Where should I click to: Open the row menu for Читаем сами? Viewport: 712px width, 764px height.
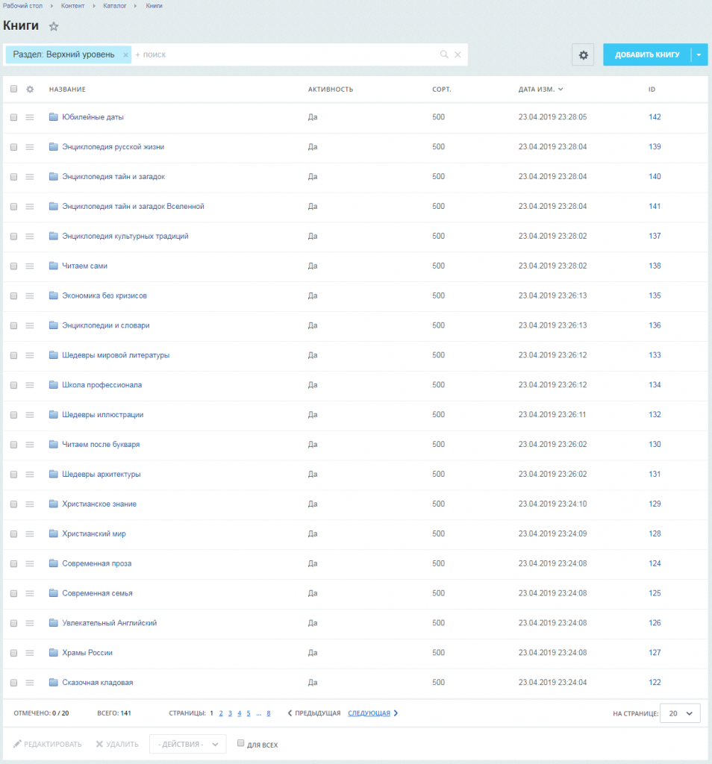[x=30, y=266]
